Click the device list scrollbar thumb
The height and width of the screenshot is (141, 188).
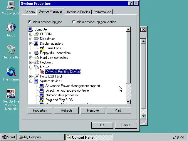click(128, 58)
